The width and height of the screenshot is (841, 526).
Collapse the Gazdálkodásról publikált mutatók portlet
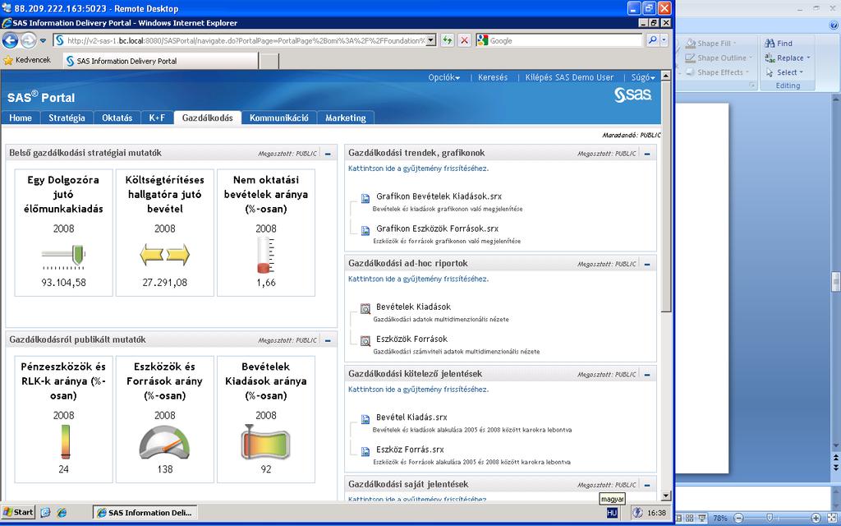click(x=328, y=341)
